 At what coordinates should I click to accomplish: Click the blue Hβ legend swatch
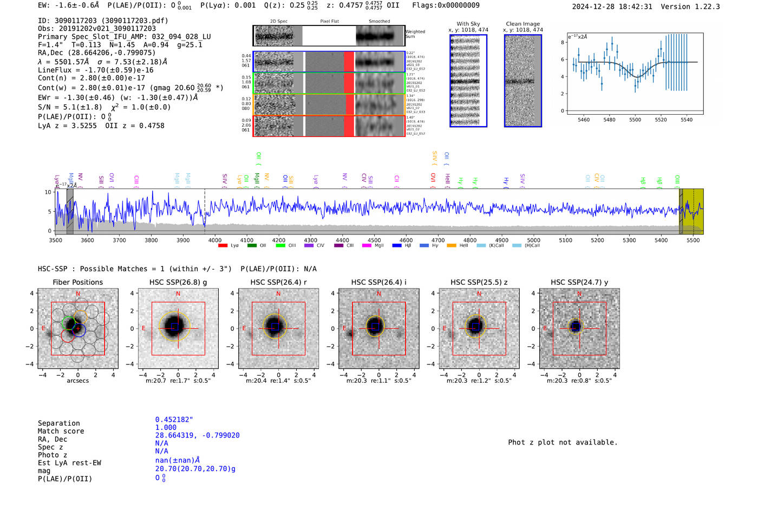point(397,246)
